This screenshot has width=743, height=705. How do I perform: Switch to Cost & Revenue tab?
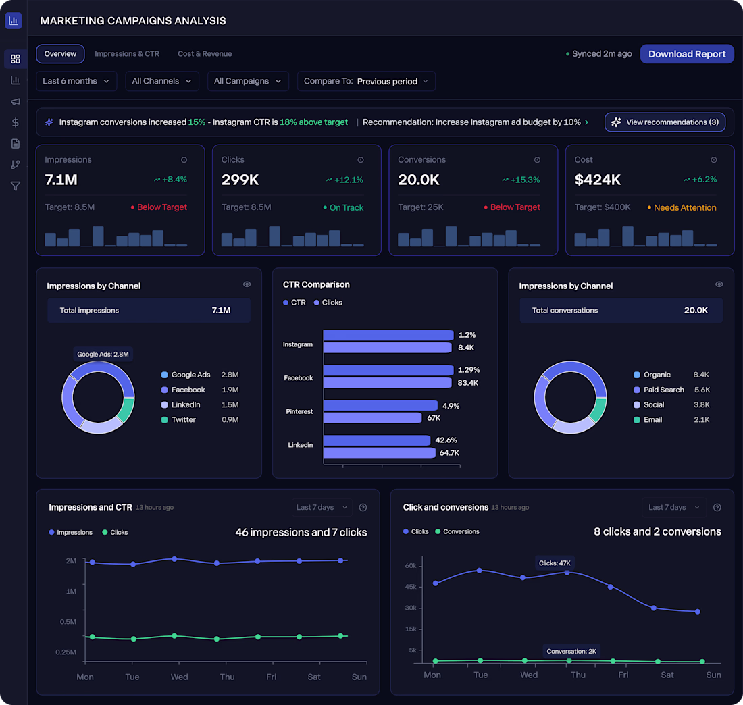coord(205,54)
